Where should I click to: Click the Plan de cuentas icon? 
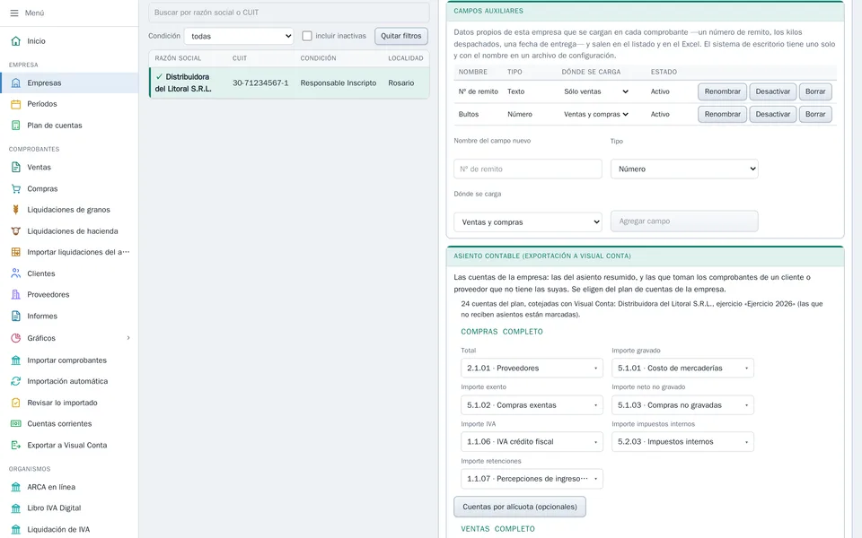(x=16, y=126)
